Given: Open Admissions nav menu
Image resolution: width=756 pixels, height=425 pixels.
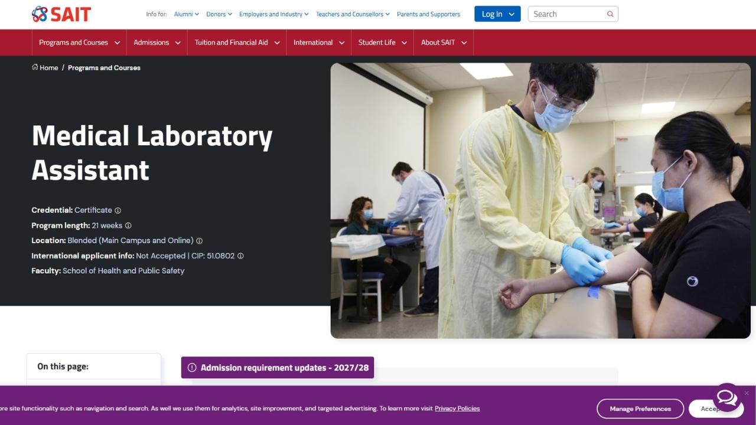Looking at the screenshot, I should [157, 42].
